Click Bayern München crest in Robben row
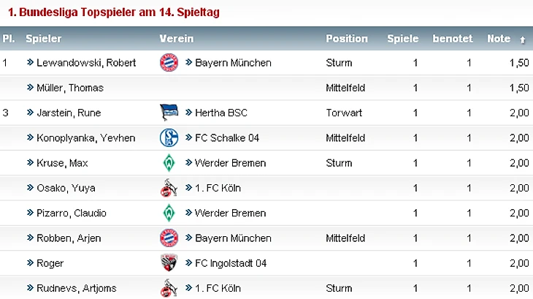The image size is (533, 299). click(x=169, y=238)
